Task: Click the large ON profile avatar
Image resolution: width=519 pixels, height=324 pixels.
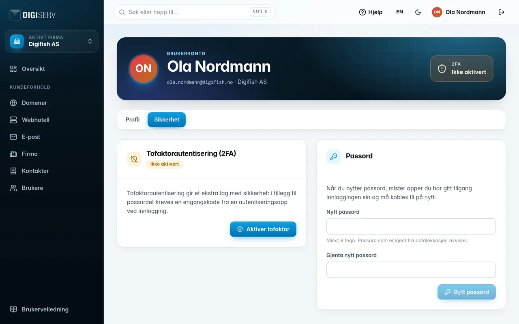Action: click(x=144, y=68)
